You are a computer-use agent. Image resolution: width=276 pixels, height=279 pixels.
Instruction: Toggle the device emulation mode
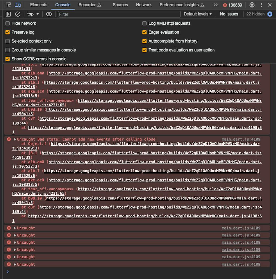click(18, 5)
